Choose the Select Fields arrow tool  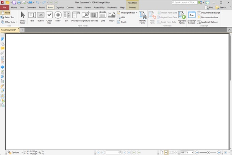tap(23, 17)
